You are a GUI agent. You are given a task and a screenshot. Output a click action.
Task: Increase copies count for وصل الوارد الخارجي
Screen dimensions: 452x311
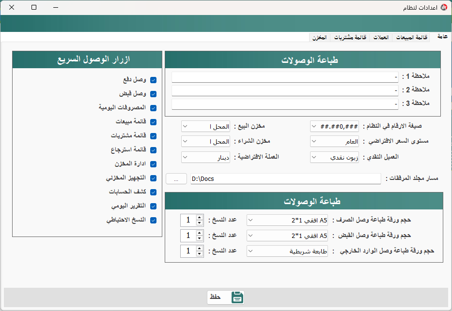point(200,248)
